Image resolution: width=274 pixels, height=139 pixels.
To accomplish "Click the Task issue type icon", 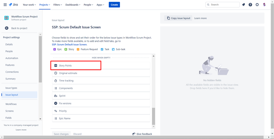I will coord(102,49).
